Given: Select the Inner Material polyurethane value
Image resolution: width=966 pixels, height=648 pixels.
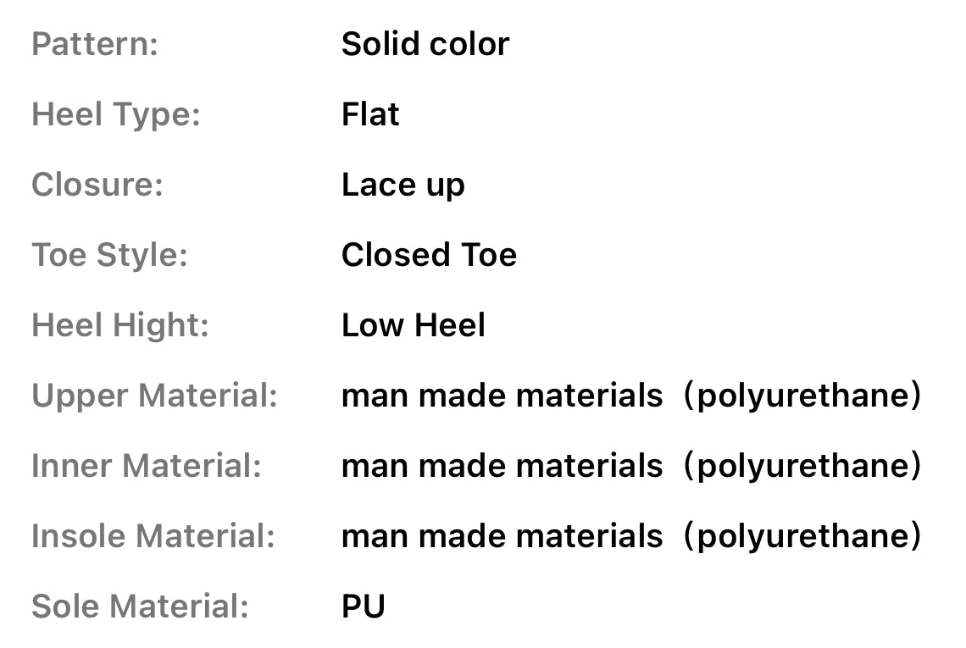Looking at the screenshot, I should click(802, 466).
